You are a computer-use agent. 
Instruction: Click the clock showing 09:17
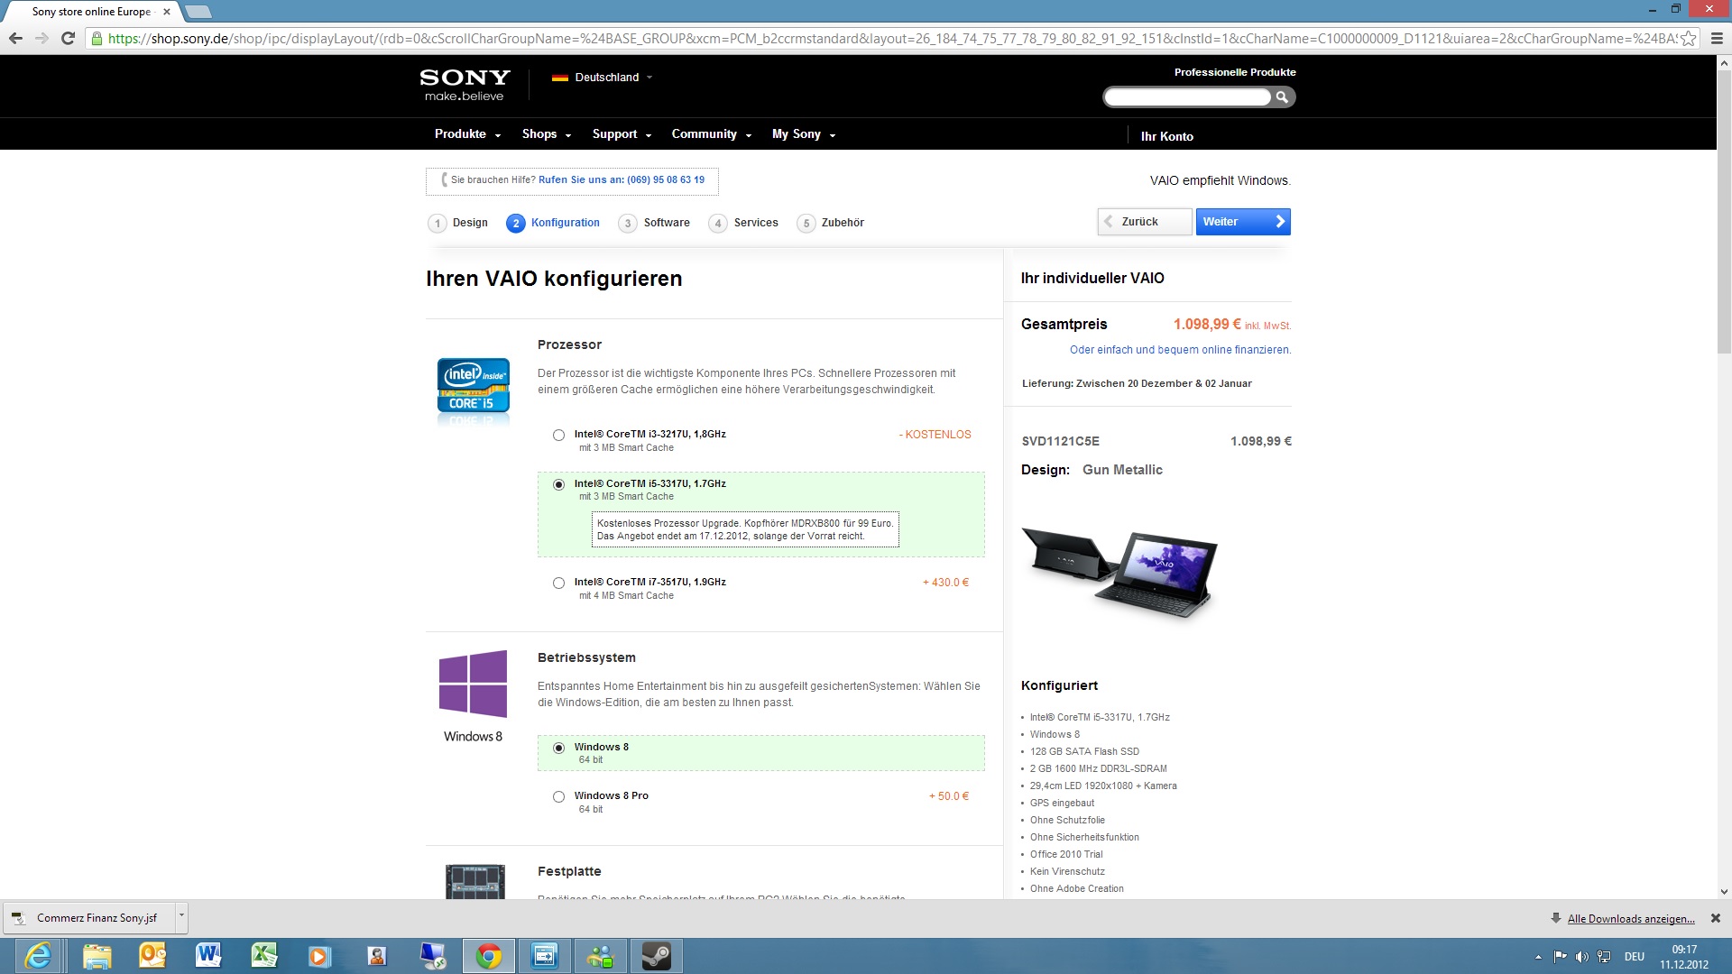(1684, 950)
